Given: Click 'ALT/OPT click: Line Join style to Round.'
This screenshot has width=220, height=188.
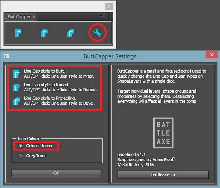Looking at the screenshot, I should (60, 90).
